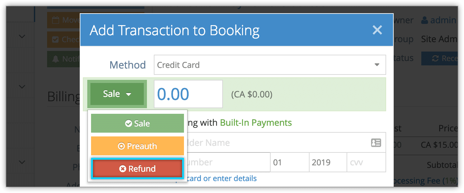The image size is (464, 193).
Task: Choose the orange Preauth option
Action: [x=138, y=146]
